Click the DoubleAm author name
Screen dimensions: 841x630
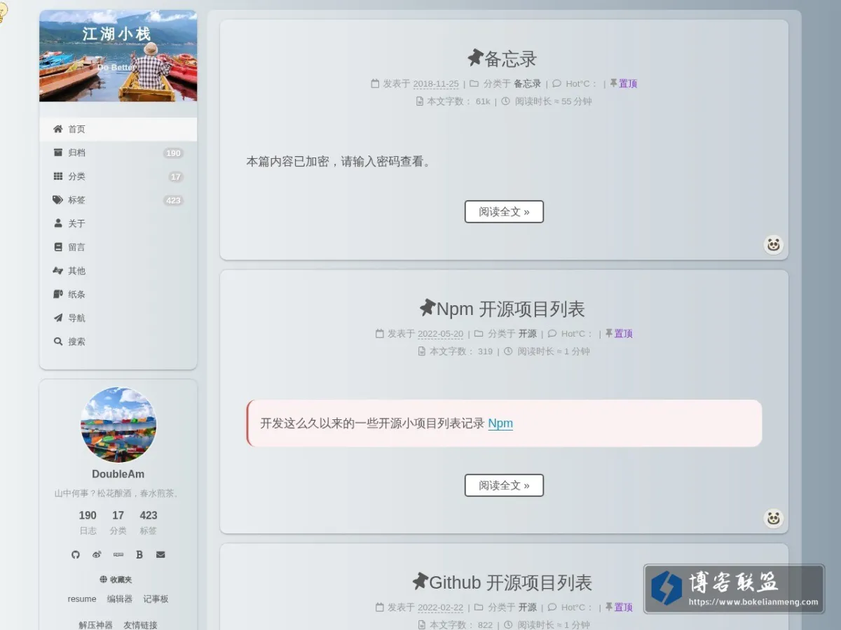point(118,474)
